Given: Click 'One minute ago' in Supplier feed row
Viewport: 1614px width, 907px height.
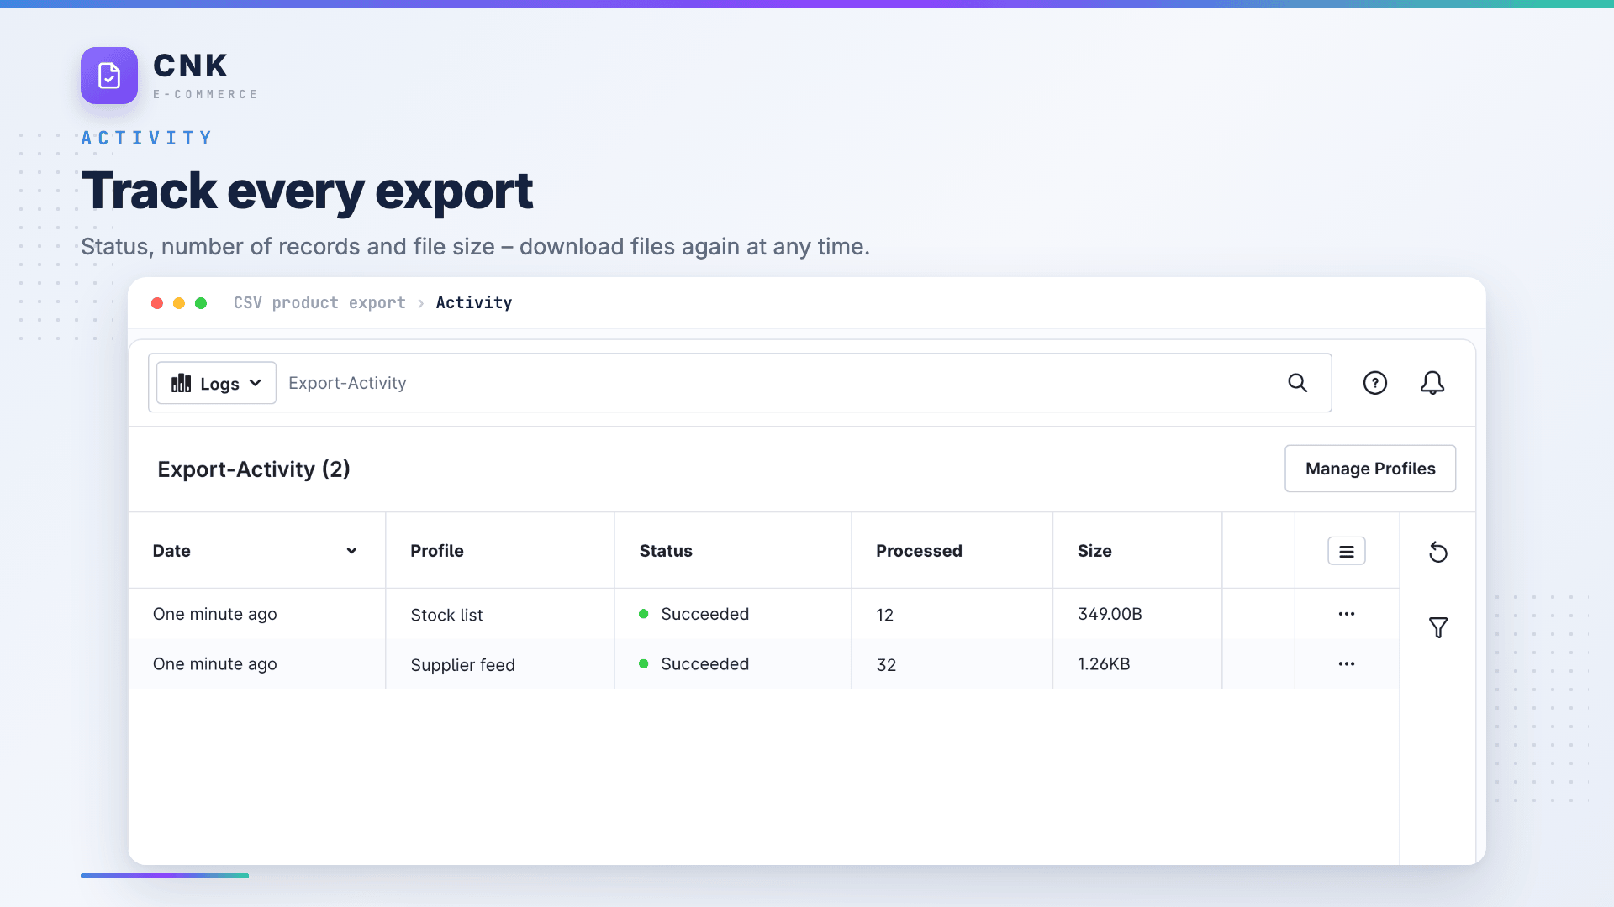Looking at the screenshot, I should tap(214, 664).
